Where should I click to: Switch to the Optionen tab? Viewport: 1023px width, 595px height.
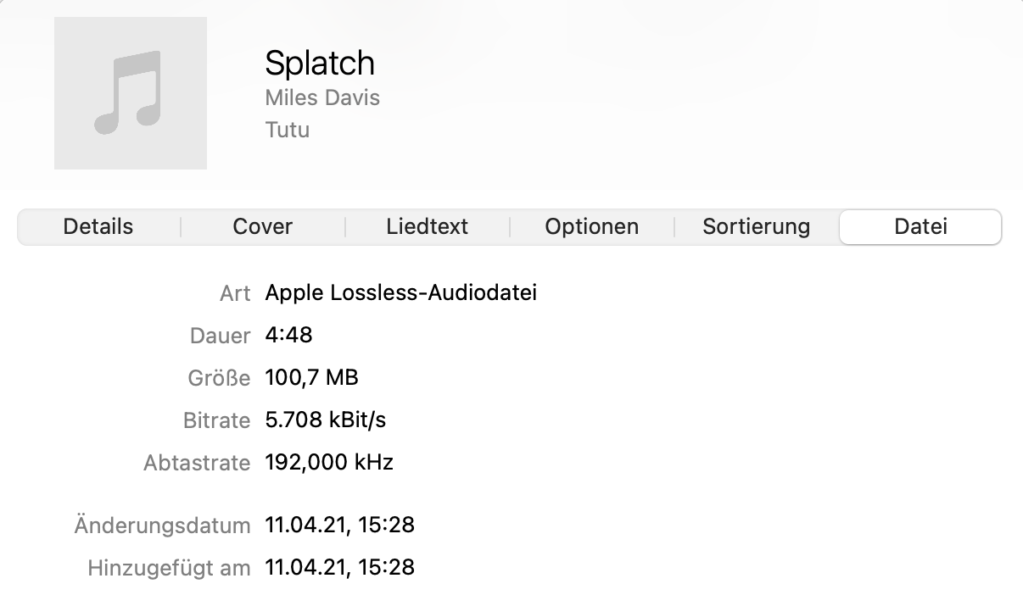pyautogui.click(x=592, y=227)
